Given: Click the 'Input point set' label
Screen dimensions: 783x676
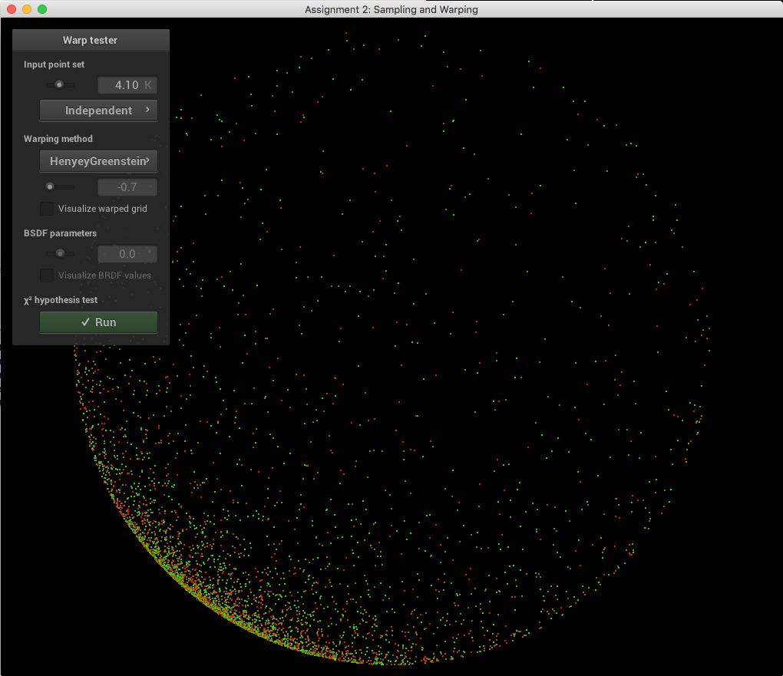Looking at the screenshot, I should (54, 64).
